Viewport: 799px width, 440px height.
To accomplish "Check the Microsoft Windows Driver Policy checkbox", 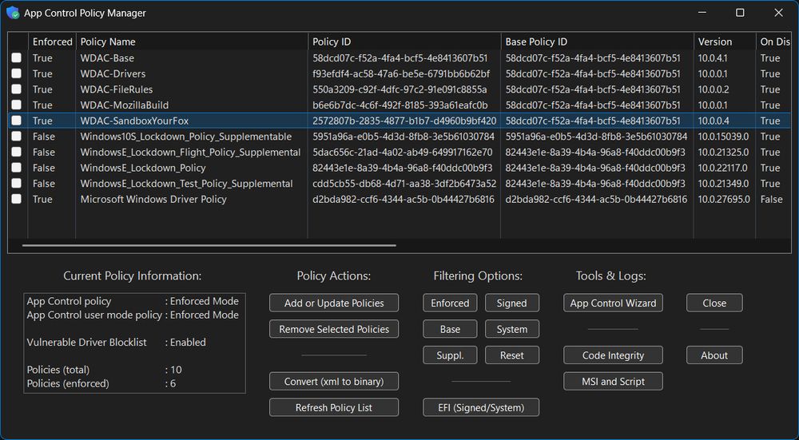I will [16, 199].
